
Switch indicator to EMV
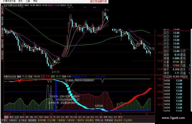pyautogui.click(x=67, y=117)
